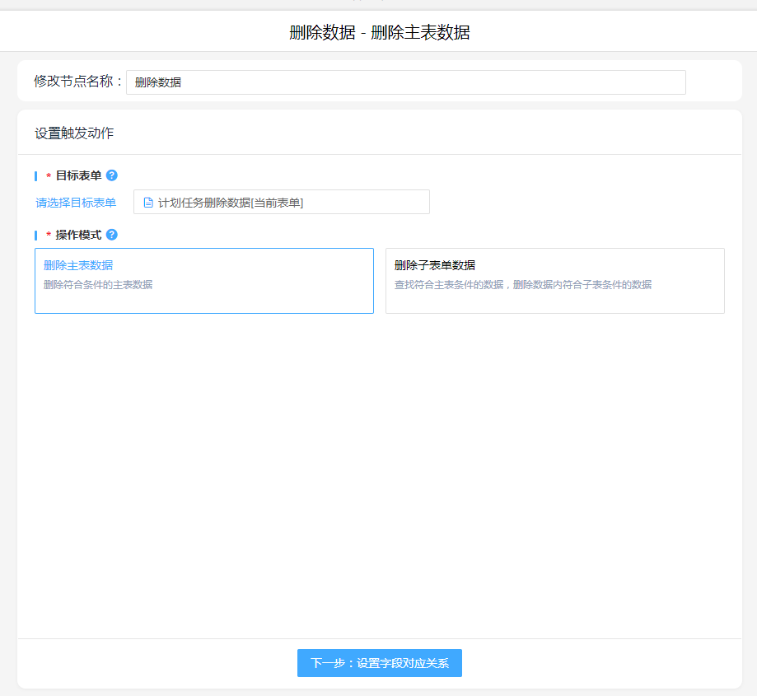The height and width of the screenshot is (696, 757).
Task: Click the 操作模式 field label
Action: (x=78, y=235)
